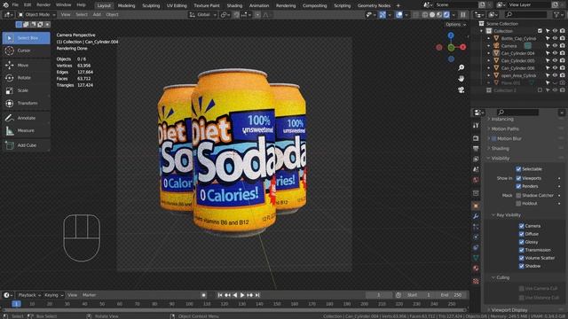Open the File menu

tap(15, 5)
